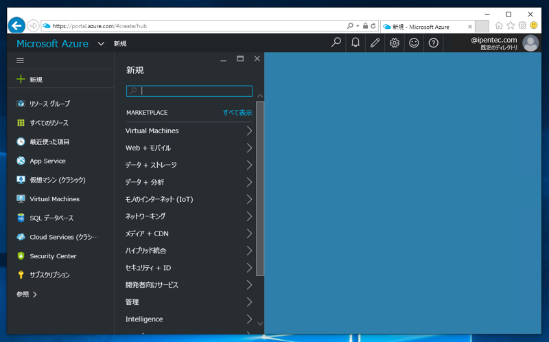
Task: Minimize the 新規 blade
Action: (x=224, y=59)
